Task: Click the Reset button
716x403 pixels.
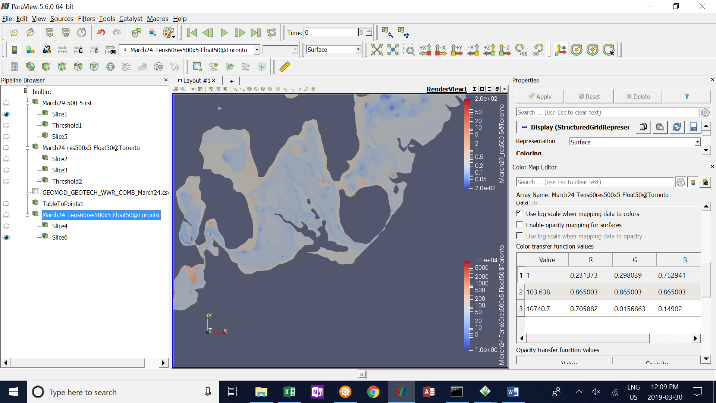Action: tap(589, 96)
